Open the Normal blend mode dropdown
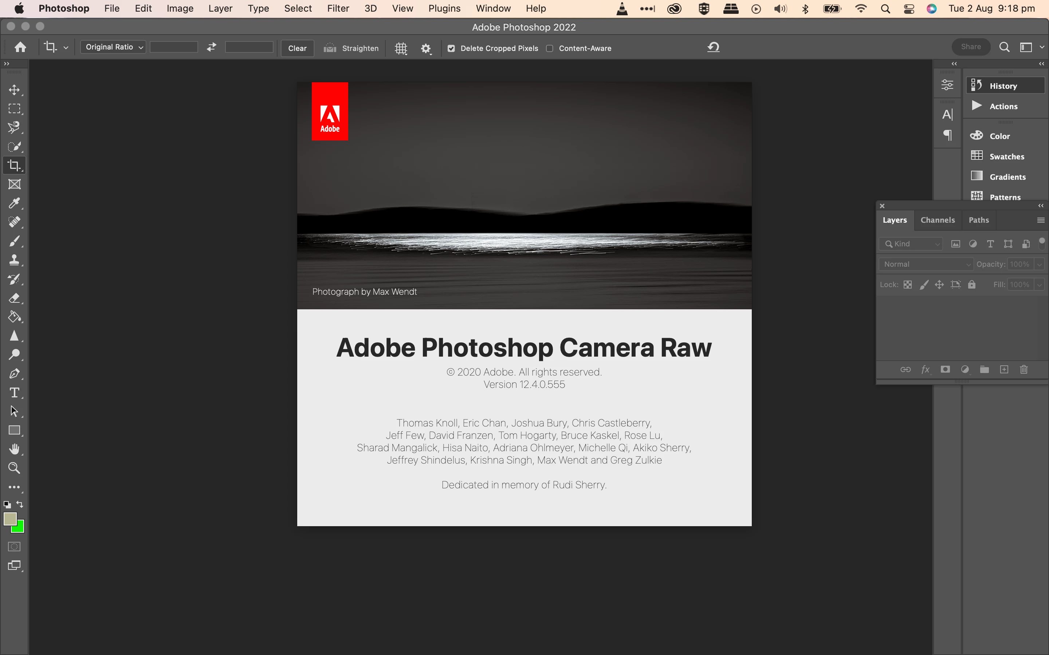The height and width of the screenshot is (655, 1049). (x=926, y=264)
